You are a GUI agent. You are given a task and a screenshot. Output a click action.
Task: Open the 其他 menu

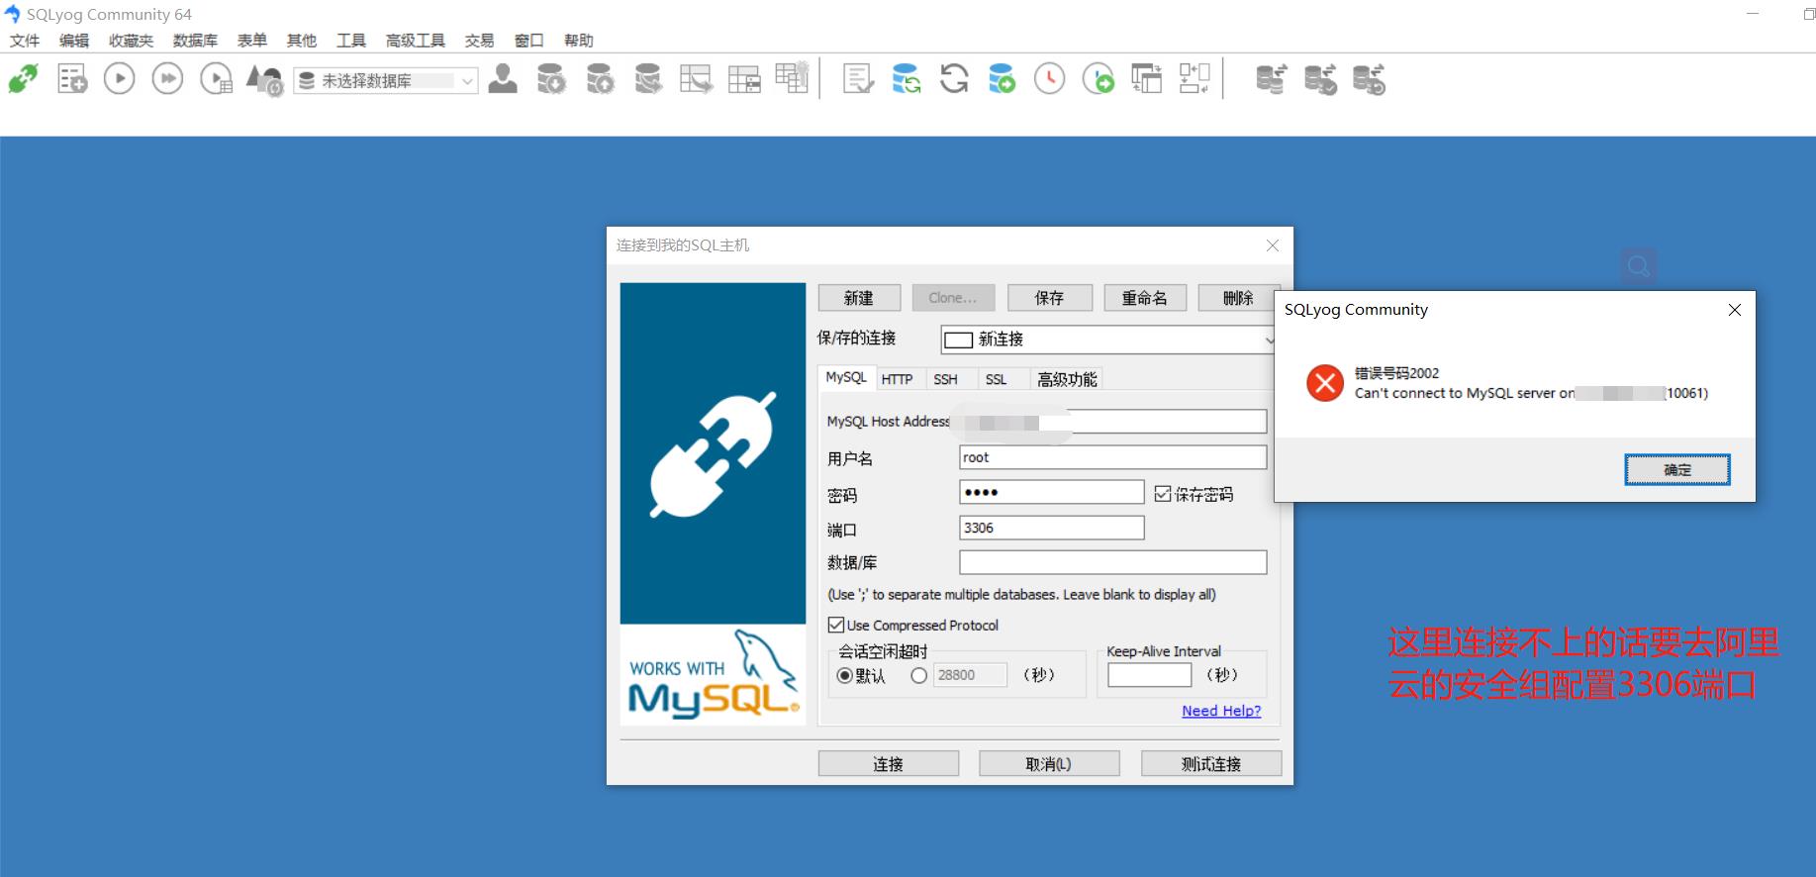pyautogui.click(x=302, y=41)
